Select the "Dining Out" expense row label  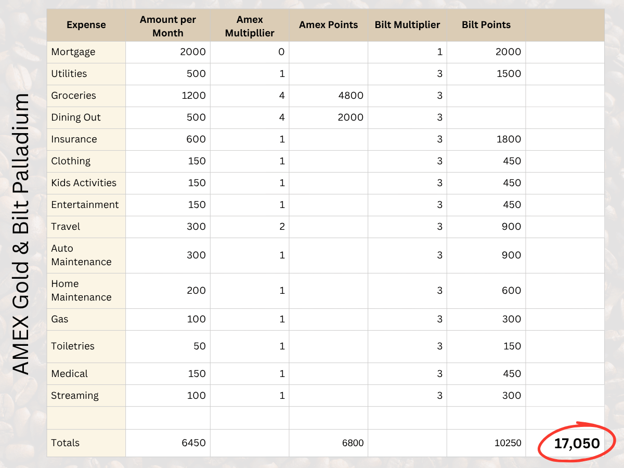pyautogui.click(x=76, y=118)
